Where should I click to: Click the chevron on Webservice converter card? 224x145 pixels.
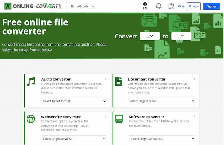[105, 116]
